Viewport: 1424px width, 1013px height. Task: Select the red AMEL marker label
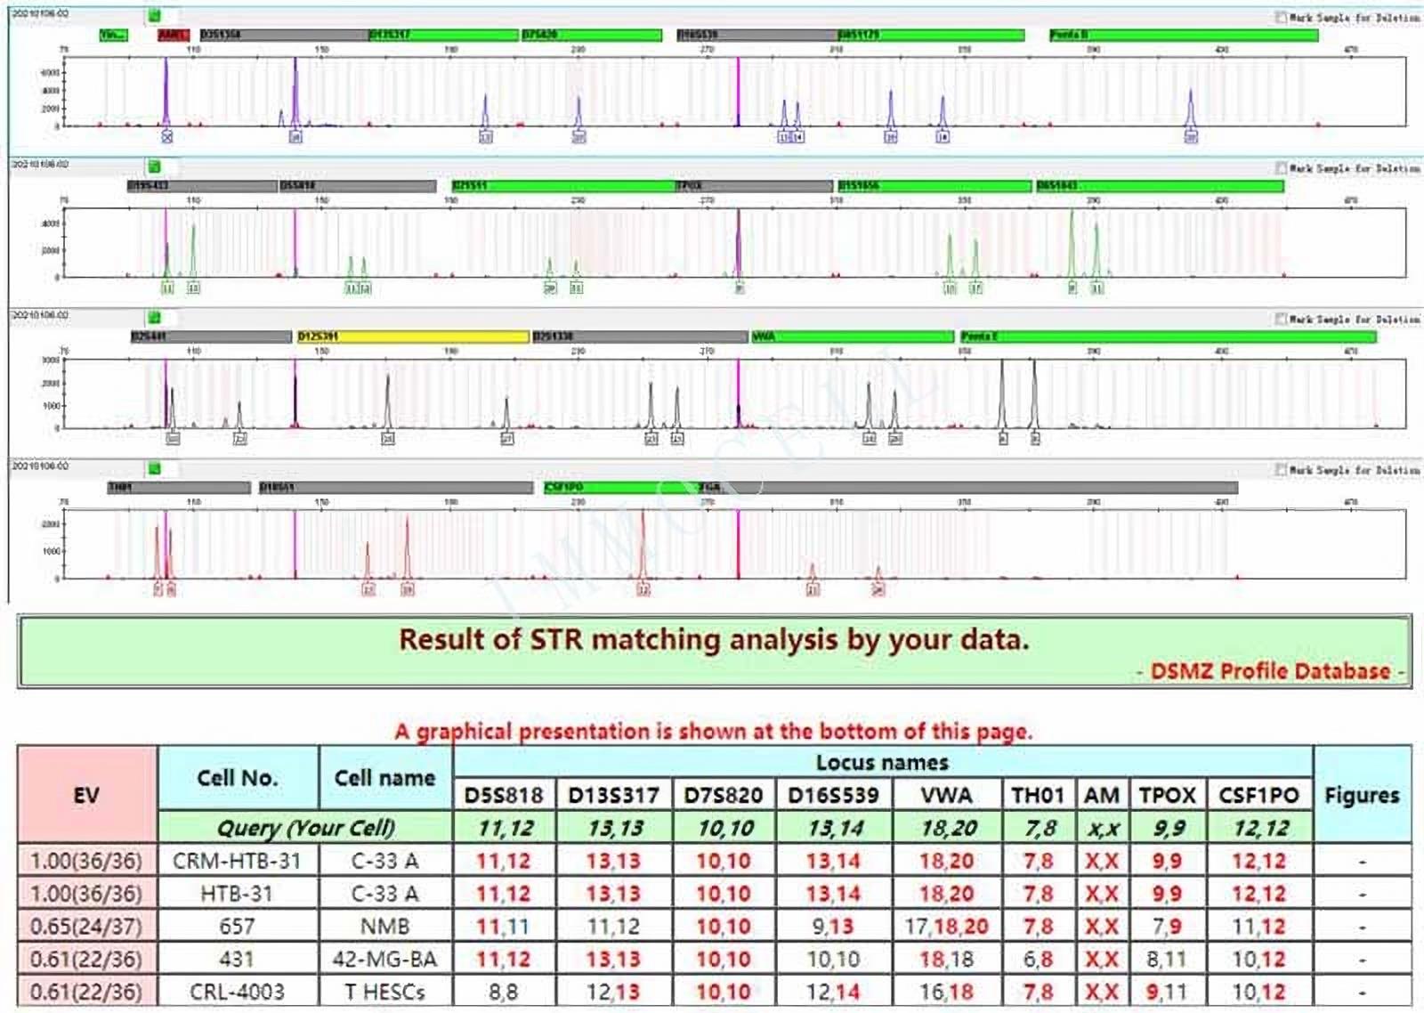[x=173, y=35]
